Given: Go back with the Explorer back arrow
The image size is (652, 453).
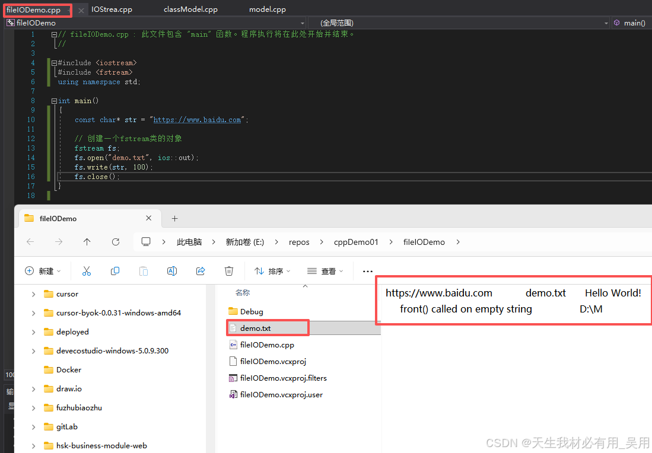Looking at the screenshot, I should coord(30,242).
